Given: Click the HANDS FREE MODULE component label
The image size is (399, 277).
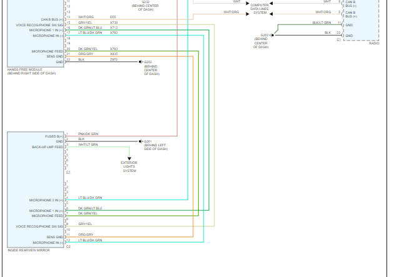Looking at the screenshot, I should coord(24,69).
